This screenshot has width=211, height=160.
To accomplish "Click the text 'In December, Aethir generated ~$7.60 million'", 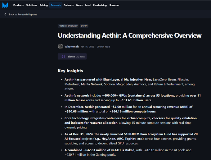I will (98, 107).
